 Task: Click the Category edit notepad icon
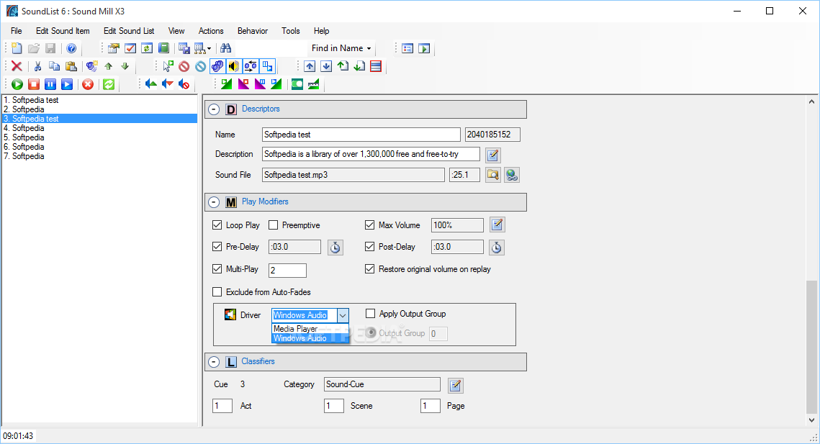(456, 386)
